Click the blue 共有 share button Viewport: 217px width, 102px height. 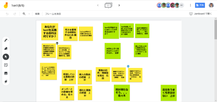click(x=200, y=5)
